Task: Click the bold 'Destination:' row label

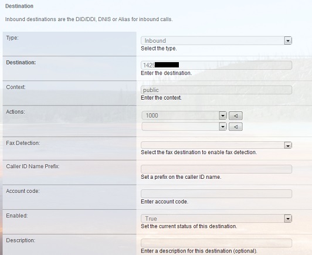Action: [21, 62]
